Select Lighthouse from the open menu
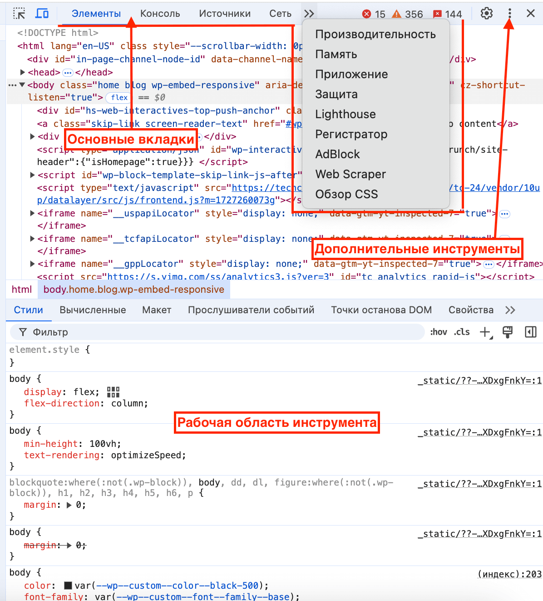Screen dimensions: 543x601 coord(346,114)
